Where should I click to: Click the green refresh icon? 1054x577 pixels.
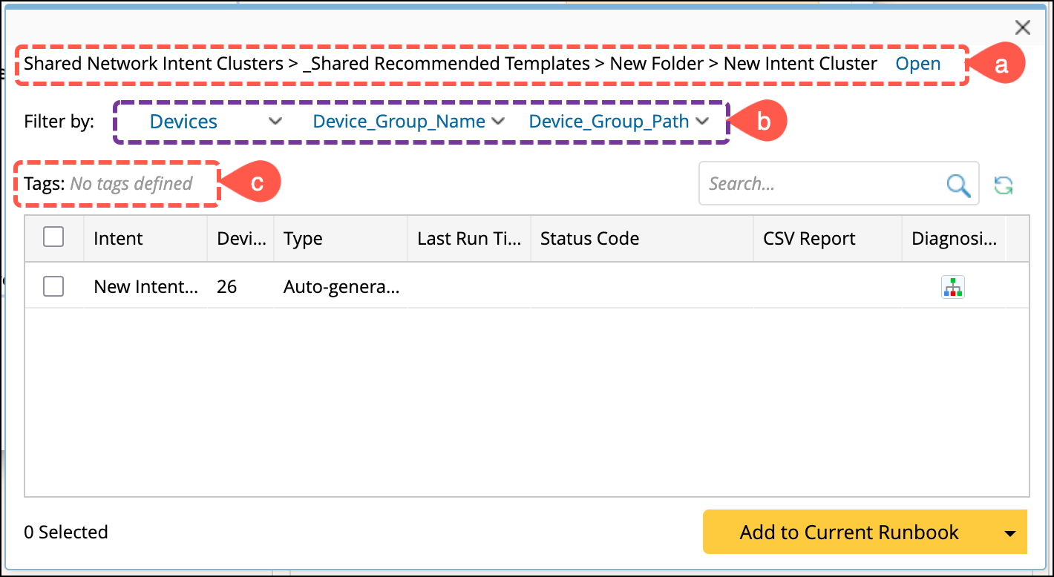click(x=1004, y=185)
